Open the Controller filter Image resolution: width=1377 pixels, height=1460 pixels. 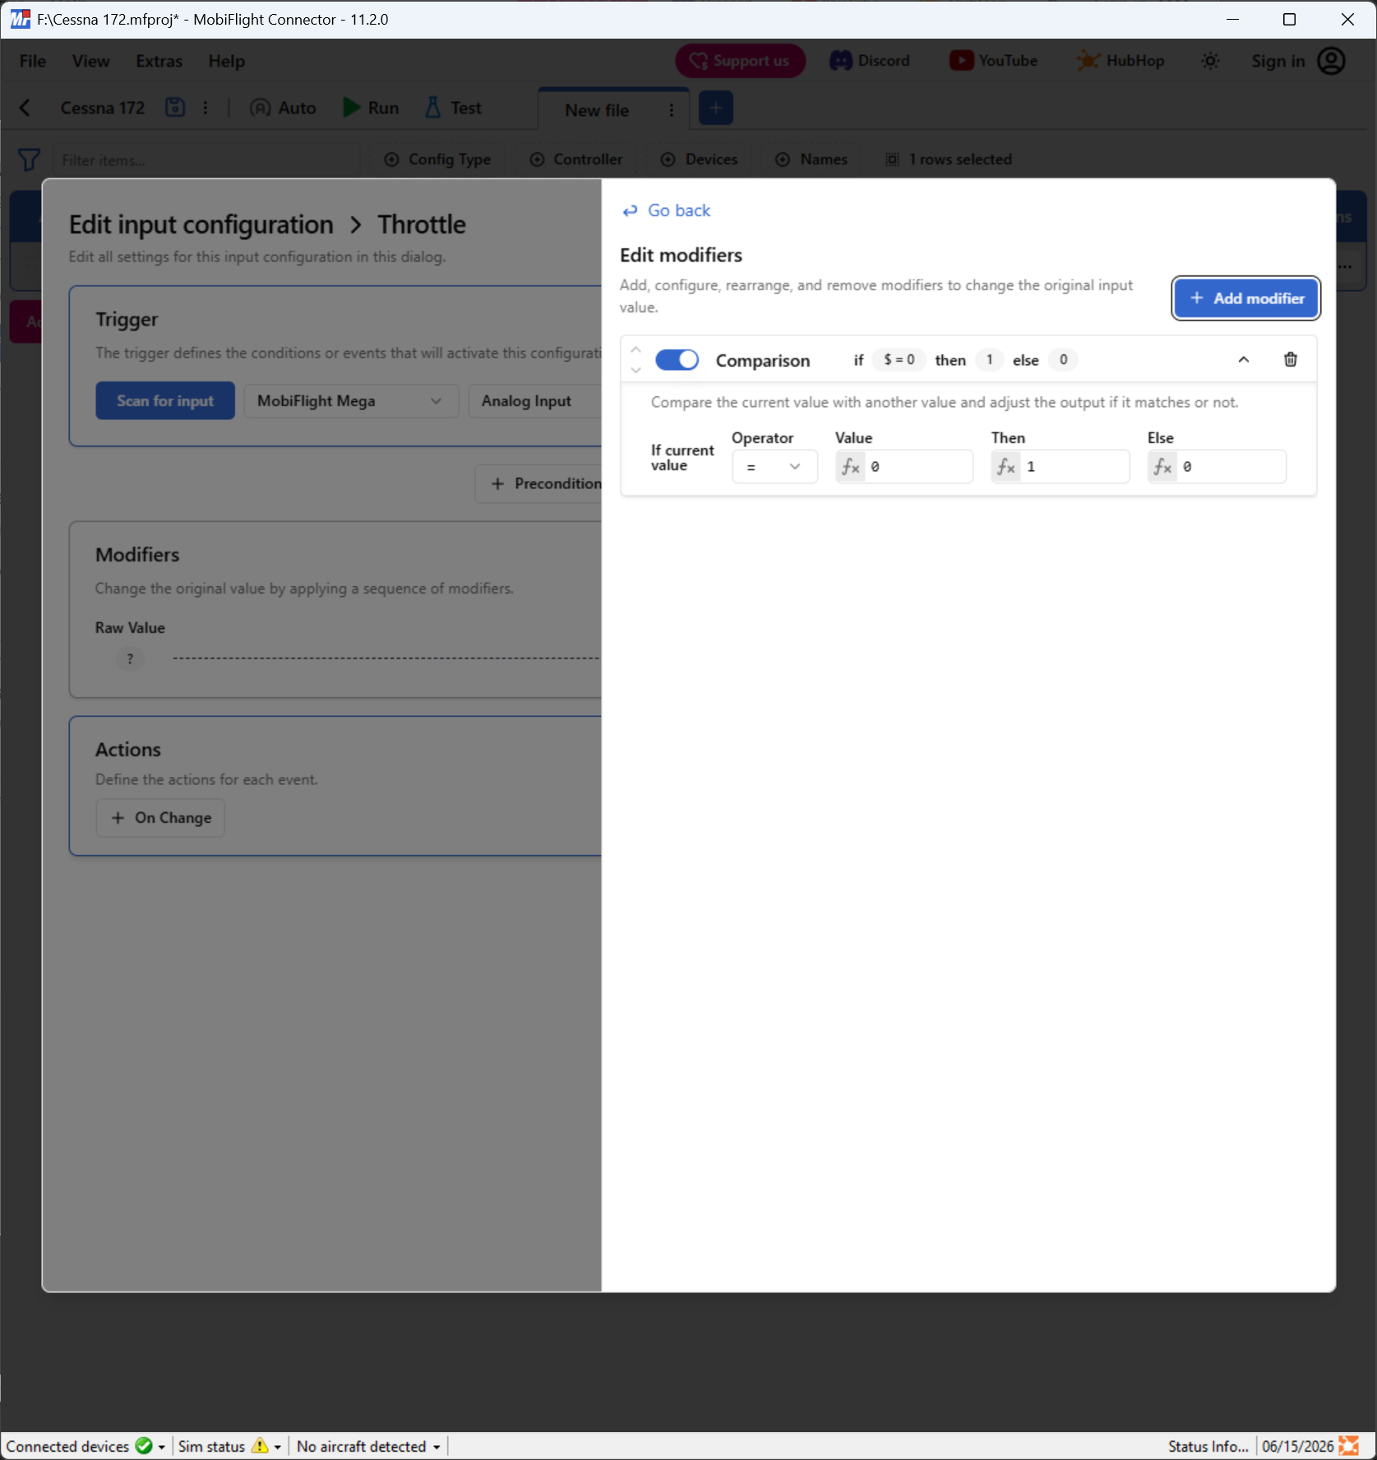(x=576, y=159)
